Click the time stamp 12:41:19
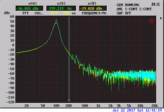Image resolution: width=164 pixels, height=112 pixels. (154, 110)
